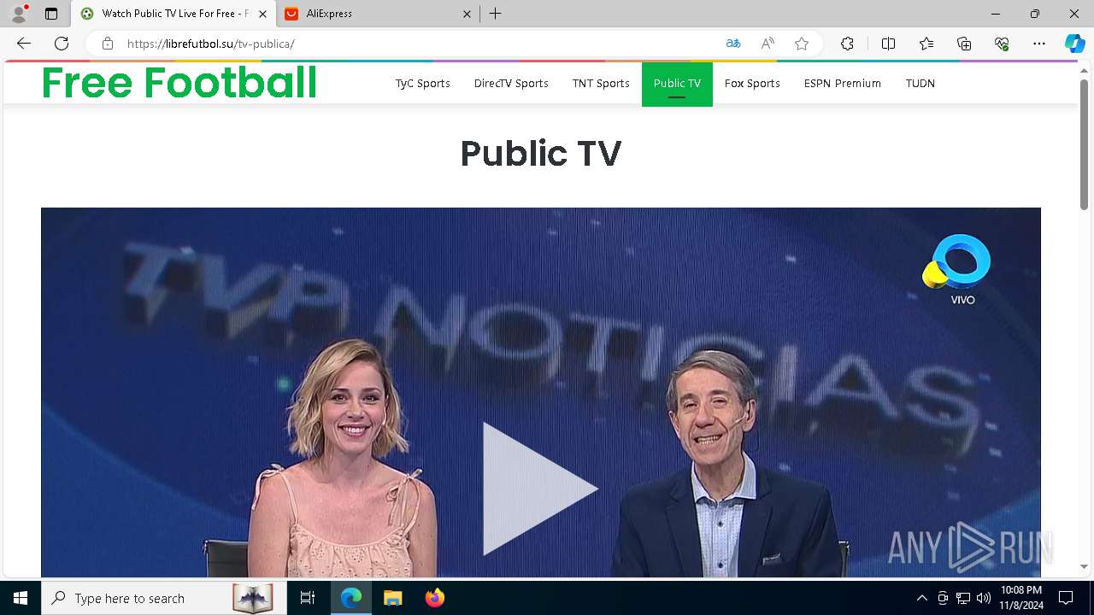
Task: Open the volume speaker icon
Action: (x=984, y=598)
